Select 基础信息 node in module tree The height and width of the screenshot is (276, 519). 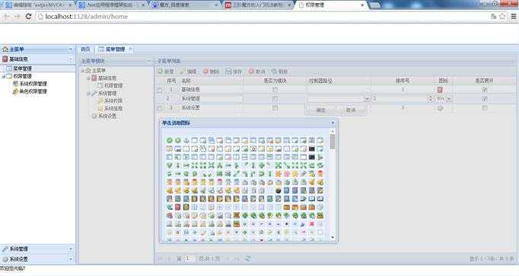107,78
